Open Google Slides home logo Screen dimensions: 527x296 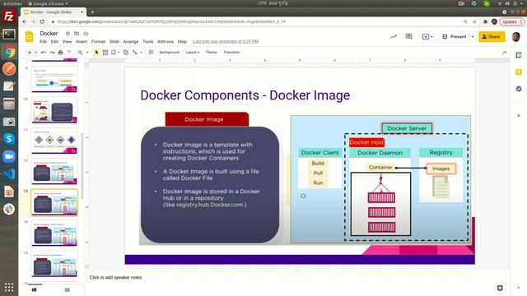30,36
